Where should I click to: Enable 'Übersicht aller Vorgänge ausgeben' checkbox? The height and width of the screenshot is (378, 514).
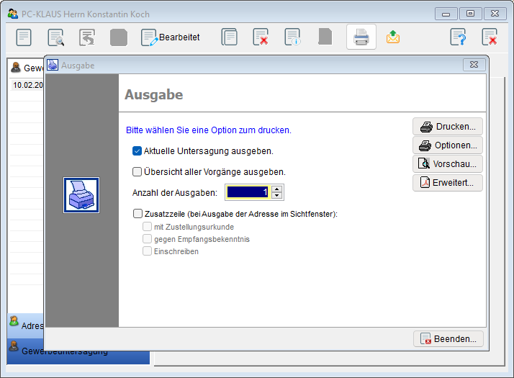point(137,172)
